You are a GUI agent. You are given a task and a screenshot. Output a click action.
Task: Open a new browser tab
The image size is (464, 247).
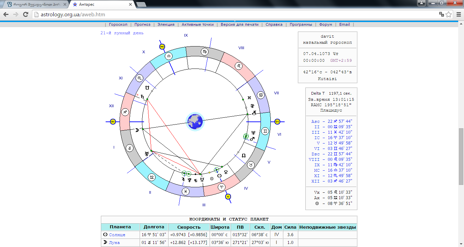[141, 4]
